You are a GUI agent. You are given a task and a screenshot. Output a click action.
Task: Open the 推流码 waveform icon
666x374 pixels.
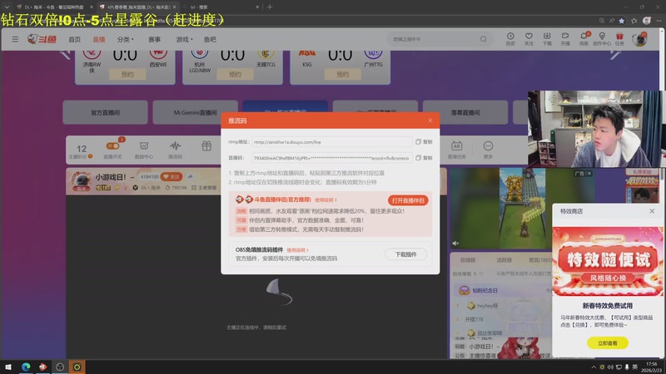click(x=175, y=150)
